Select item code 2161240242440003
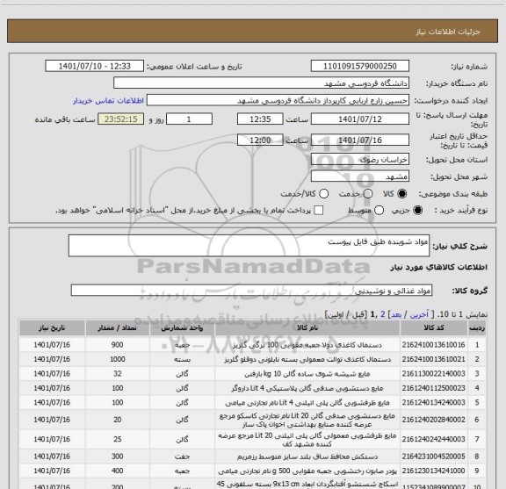506x489 pixels. coord(433,439)
